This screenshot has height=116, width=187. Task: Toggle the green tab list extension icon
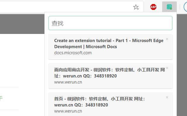click(169, 7)
